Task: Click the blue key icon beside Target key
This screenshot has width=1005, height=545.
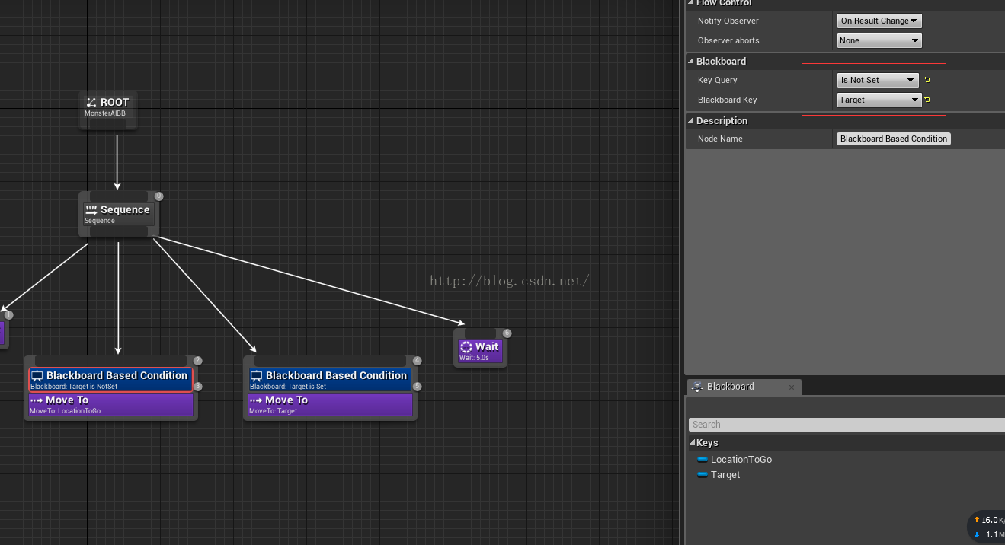Action: pyautogui.click(x=703, y=474)
